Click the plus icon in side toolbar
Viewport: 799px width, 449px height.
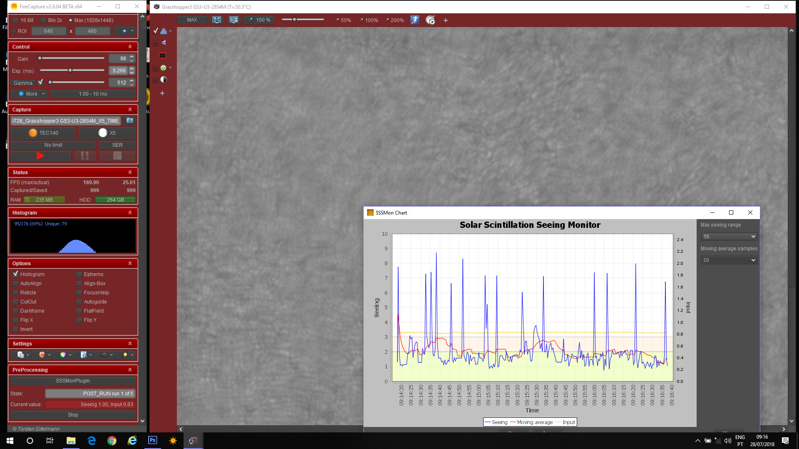tap(162, 93)
